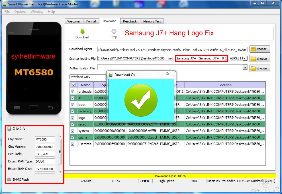Switch to the Memory Test tab
The image size is (282, 194).
click(152, 21)
